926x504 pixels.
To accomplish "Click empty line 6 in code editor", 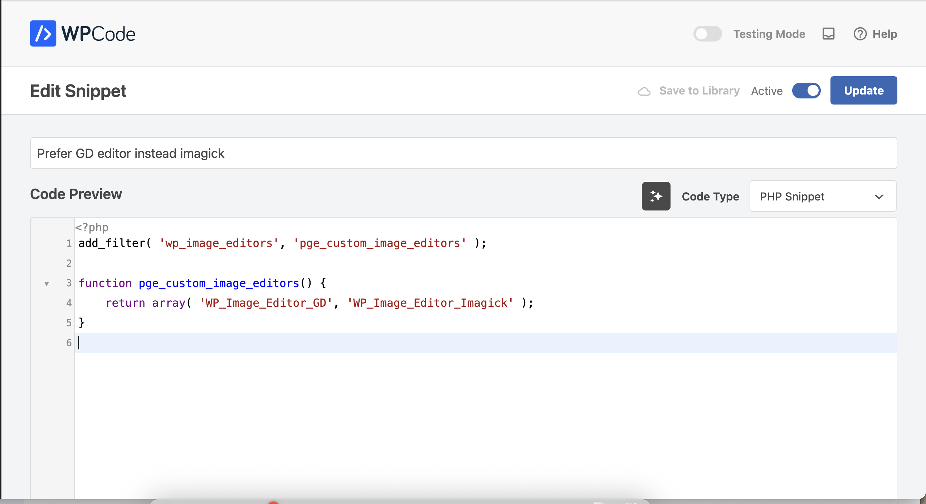I will pyautogui.click(x=485, y=343).
